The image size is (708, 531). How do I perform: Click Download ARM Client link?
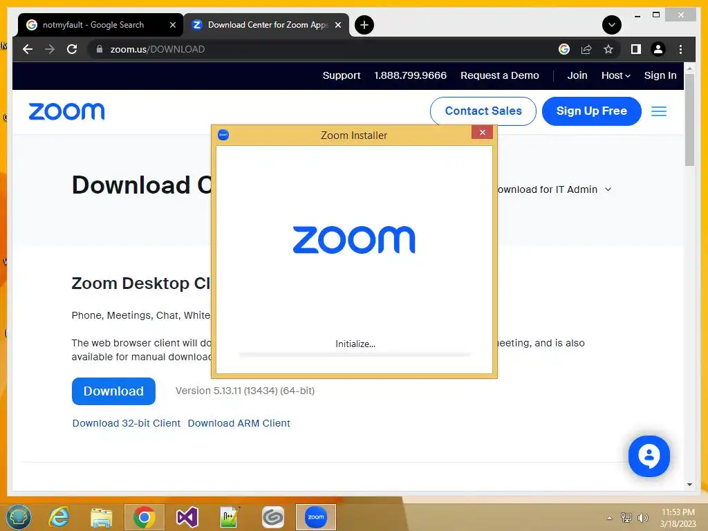click(x=239, y=423)
